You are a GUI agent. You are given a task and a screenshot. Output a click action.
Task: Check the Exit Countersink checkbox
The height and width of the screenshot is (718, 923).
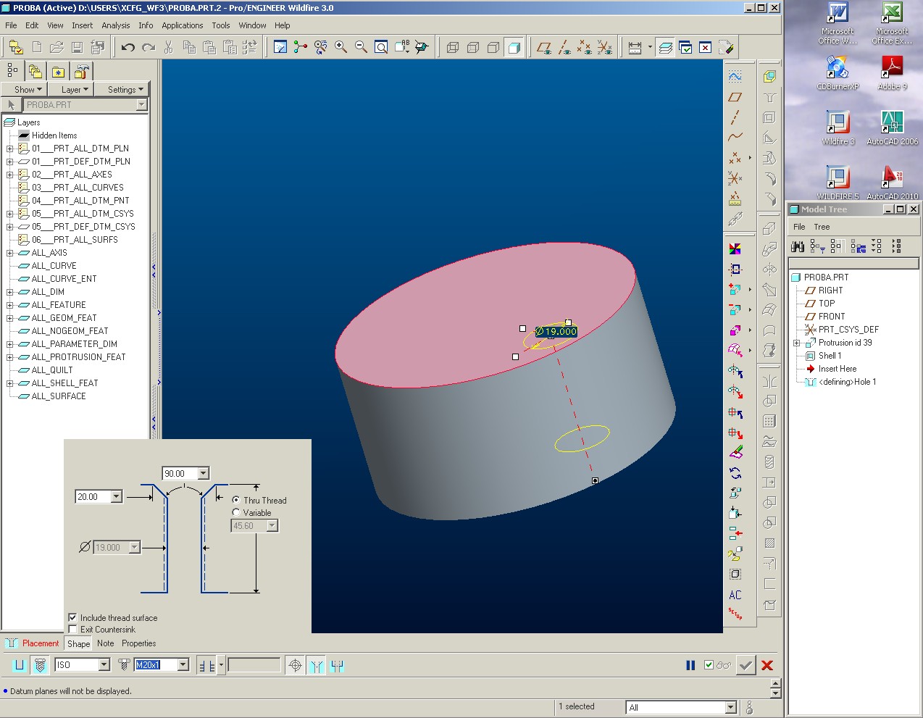pos(72,630)
